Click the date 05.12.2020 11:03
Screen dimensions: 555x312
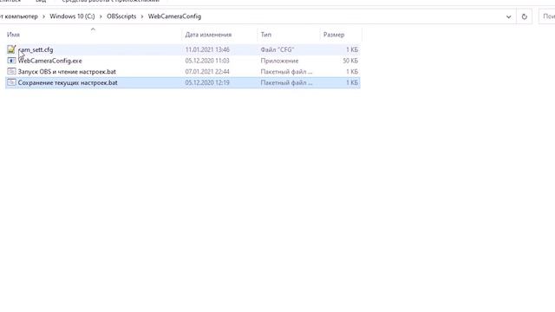pos(207,61)
